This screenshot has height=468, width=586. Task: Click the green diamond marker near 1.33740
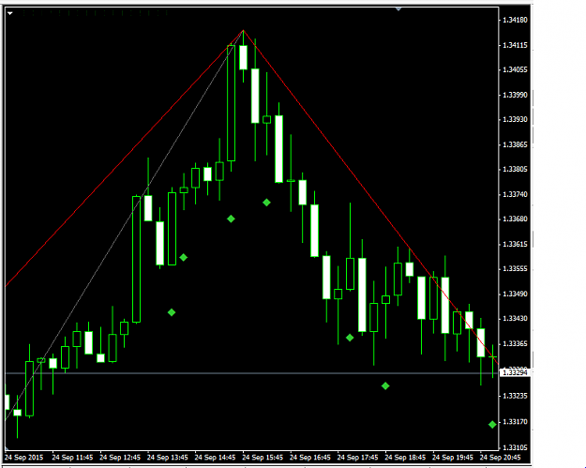pos(266,203)
